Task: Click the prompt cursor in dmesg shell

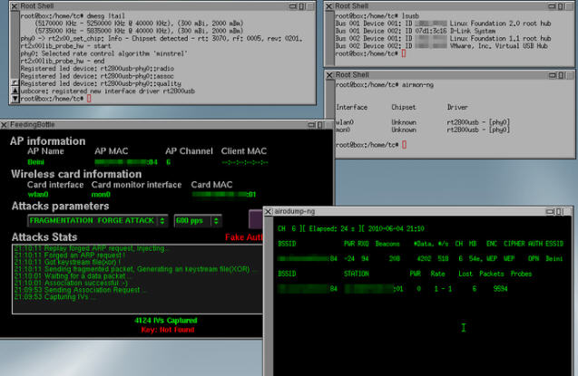Action: click(89, 98)
